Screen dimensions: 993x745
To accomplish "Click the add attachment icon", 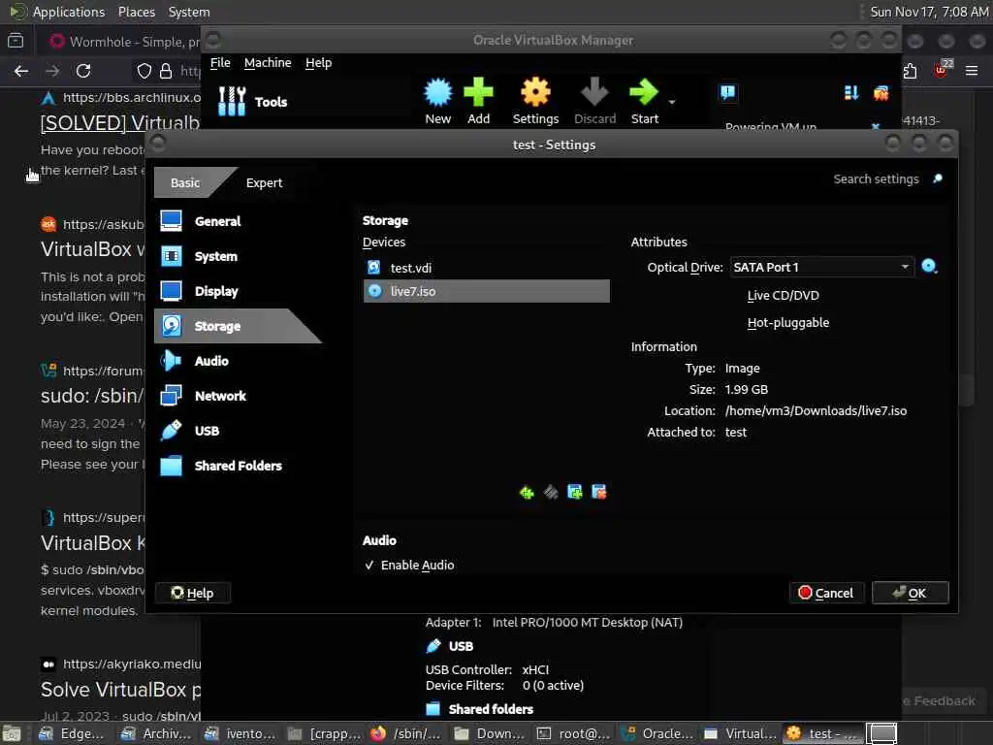I will pos(574,492).
